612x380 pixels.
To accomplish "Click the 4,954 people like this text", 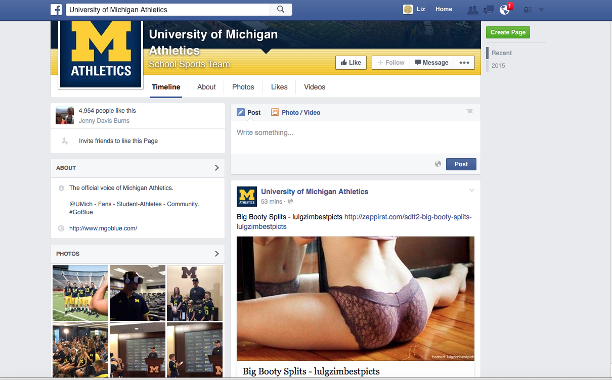I will [x=107, y=111].
